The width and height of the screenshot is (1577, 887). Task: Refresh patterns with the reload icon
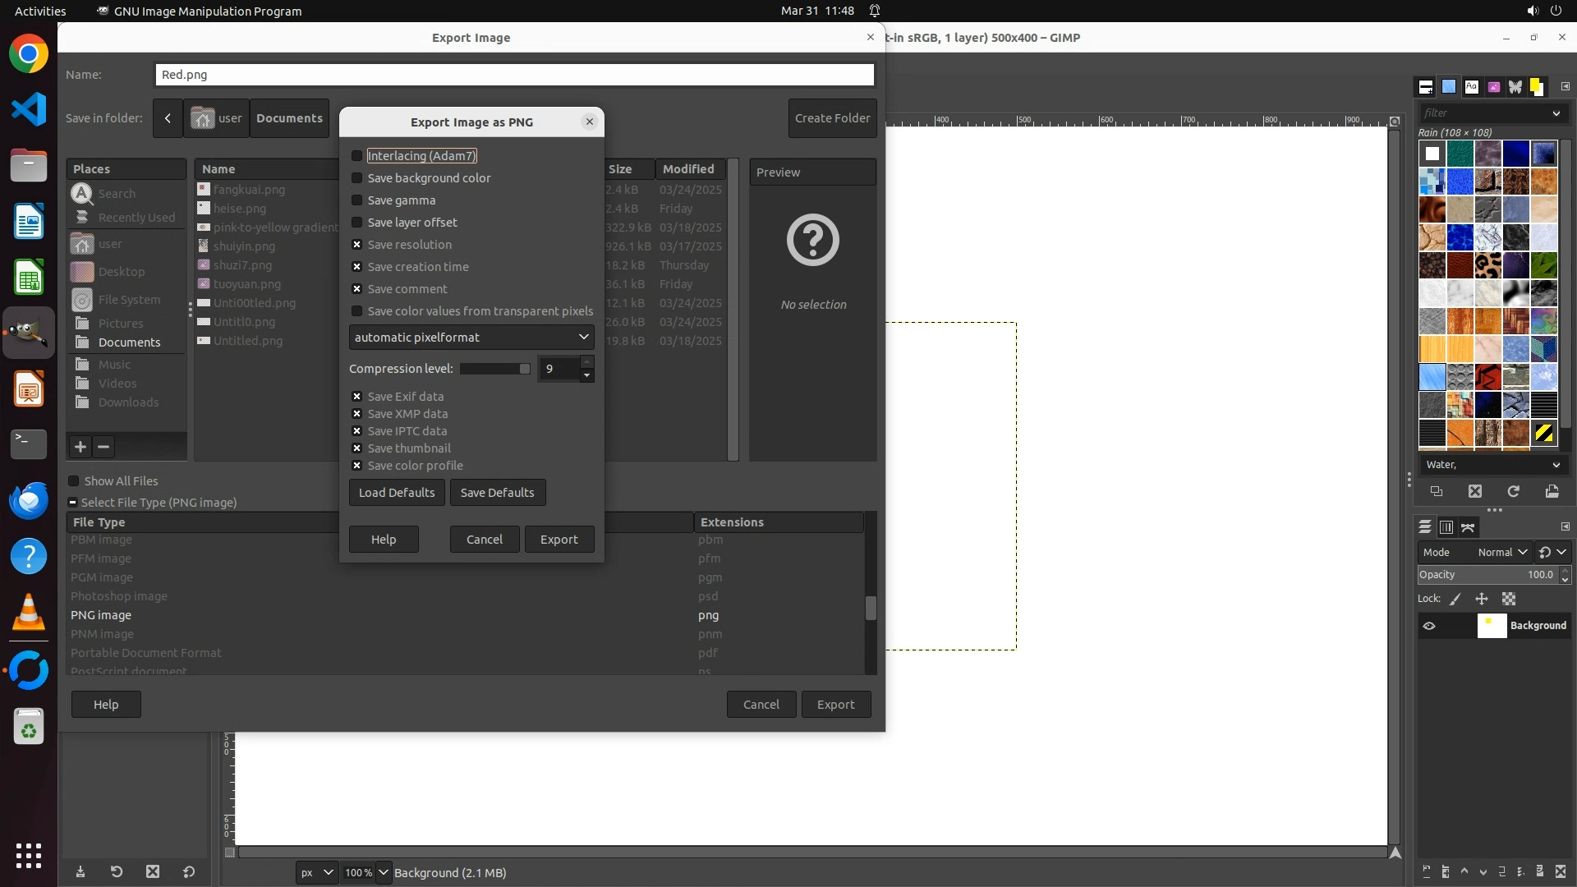(1513, 491)
